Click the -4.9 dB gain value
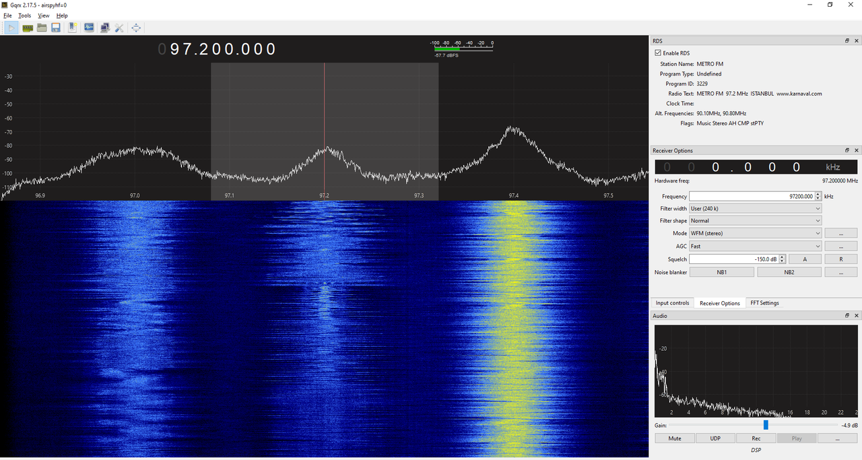This screenshot has width=862, height=460. coord(849,426)
